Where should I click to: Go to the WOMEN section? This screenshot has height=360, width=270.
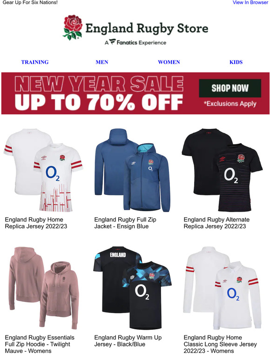(169, 62)
